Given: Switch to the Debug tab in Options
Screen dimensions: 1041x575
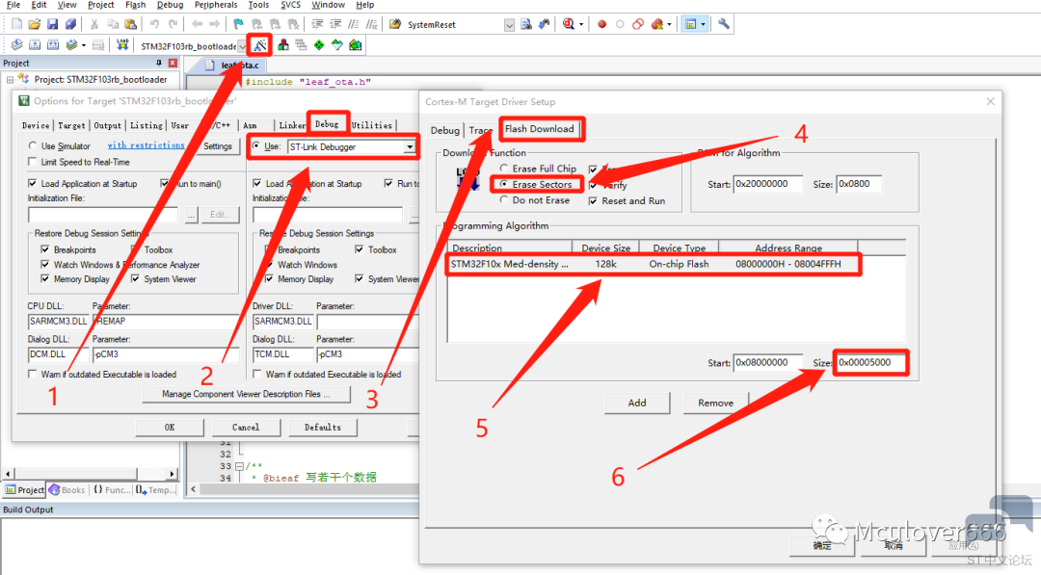Looking at the screenshot, I should pos(327,124).
